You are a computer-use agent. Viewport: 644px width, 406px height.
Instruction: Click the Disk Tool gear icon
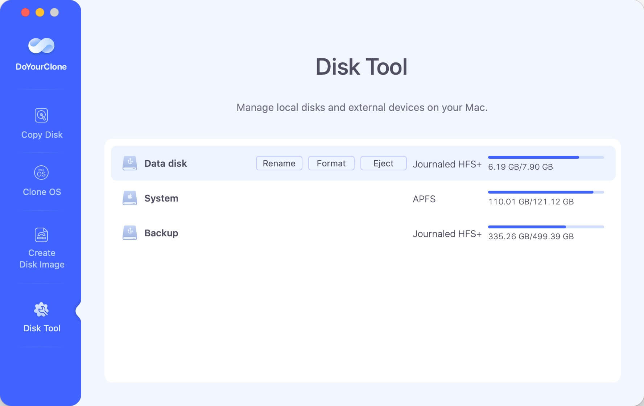(x=41, y=310)
